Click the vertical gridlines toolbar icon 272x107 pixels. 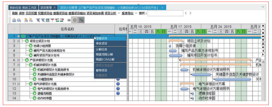click(x=69, y=20)
